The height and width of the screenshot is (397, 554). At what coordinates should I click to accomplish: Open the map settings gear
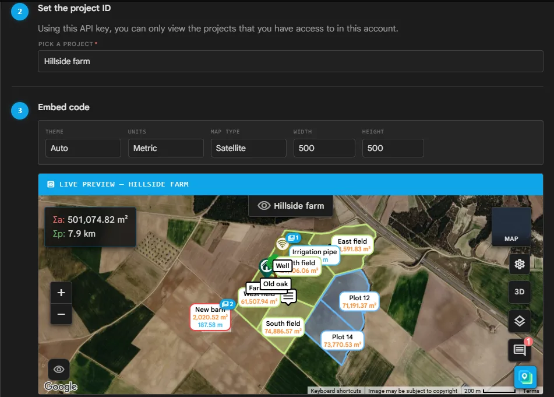520,264
